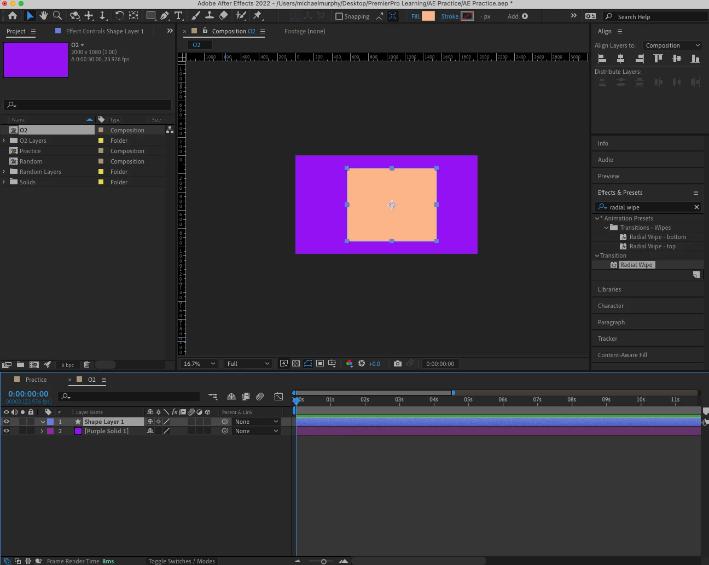Click Toggle Switches / Modes button
The image size is (709, 565).
[x=182, y=561]
